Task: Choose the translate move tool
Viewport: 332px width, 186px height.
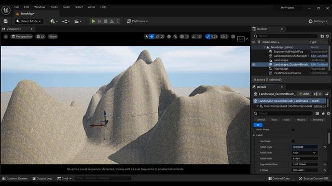Action: [x=152, y=37]
